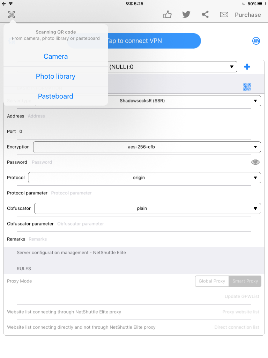The image size is (268, 358).
Task: Click the RULES section header
Action: pos(24,269)
